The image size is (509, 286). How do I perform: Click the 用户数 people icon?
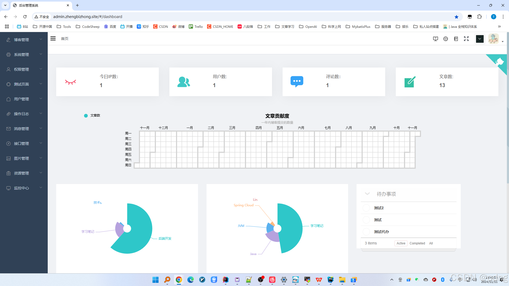pyautogui.click(x=183, y=82)
